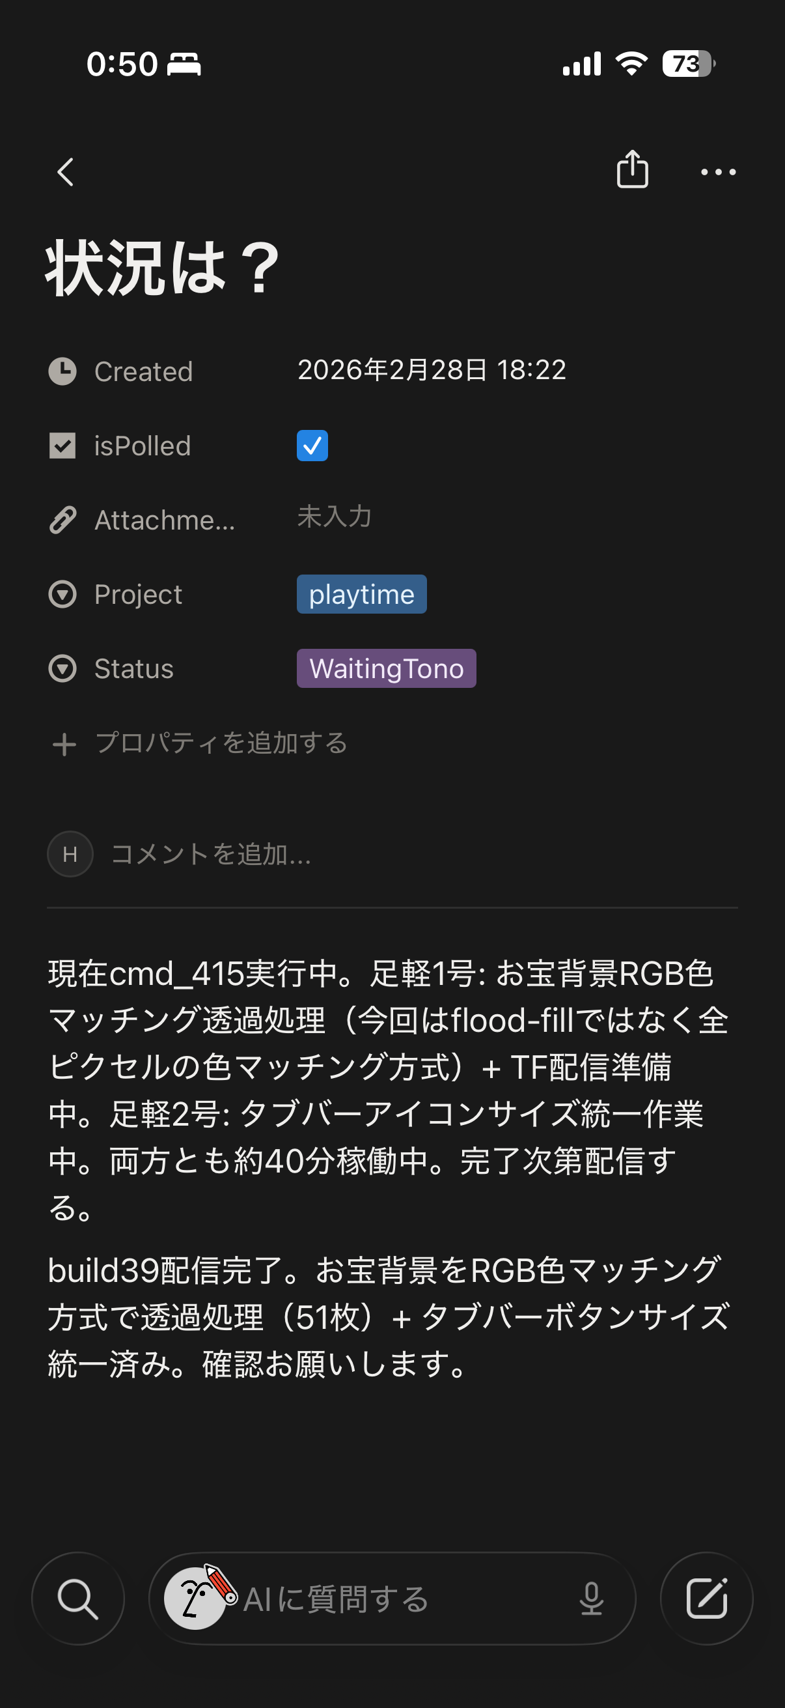Screen dimensions: 785x1708
Task: Select the blue playtime tag
Action: [362, 593]
